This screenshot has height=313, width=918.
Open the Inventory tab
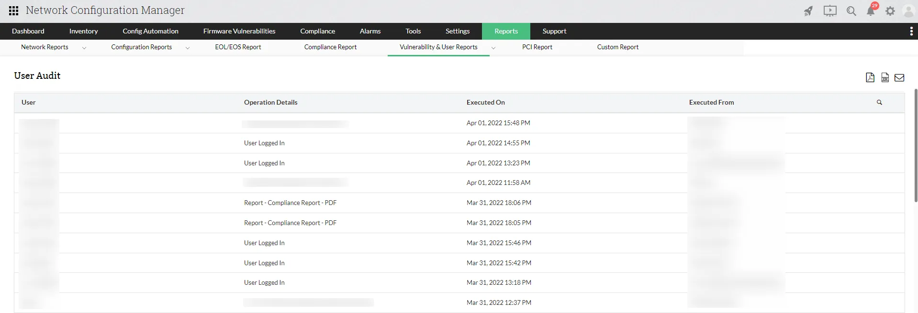pos(83,31)
